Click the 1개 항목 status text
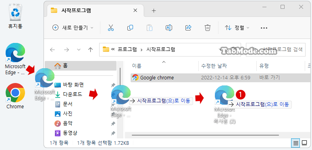This screenshot has width=312, height=150. [59, 143]
